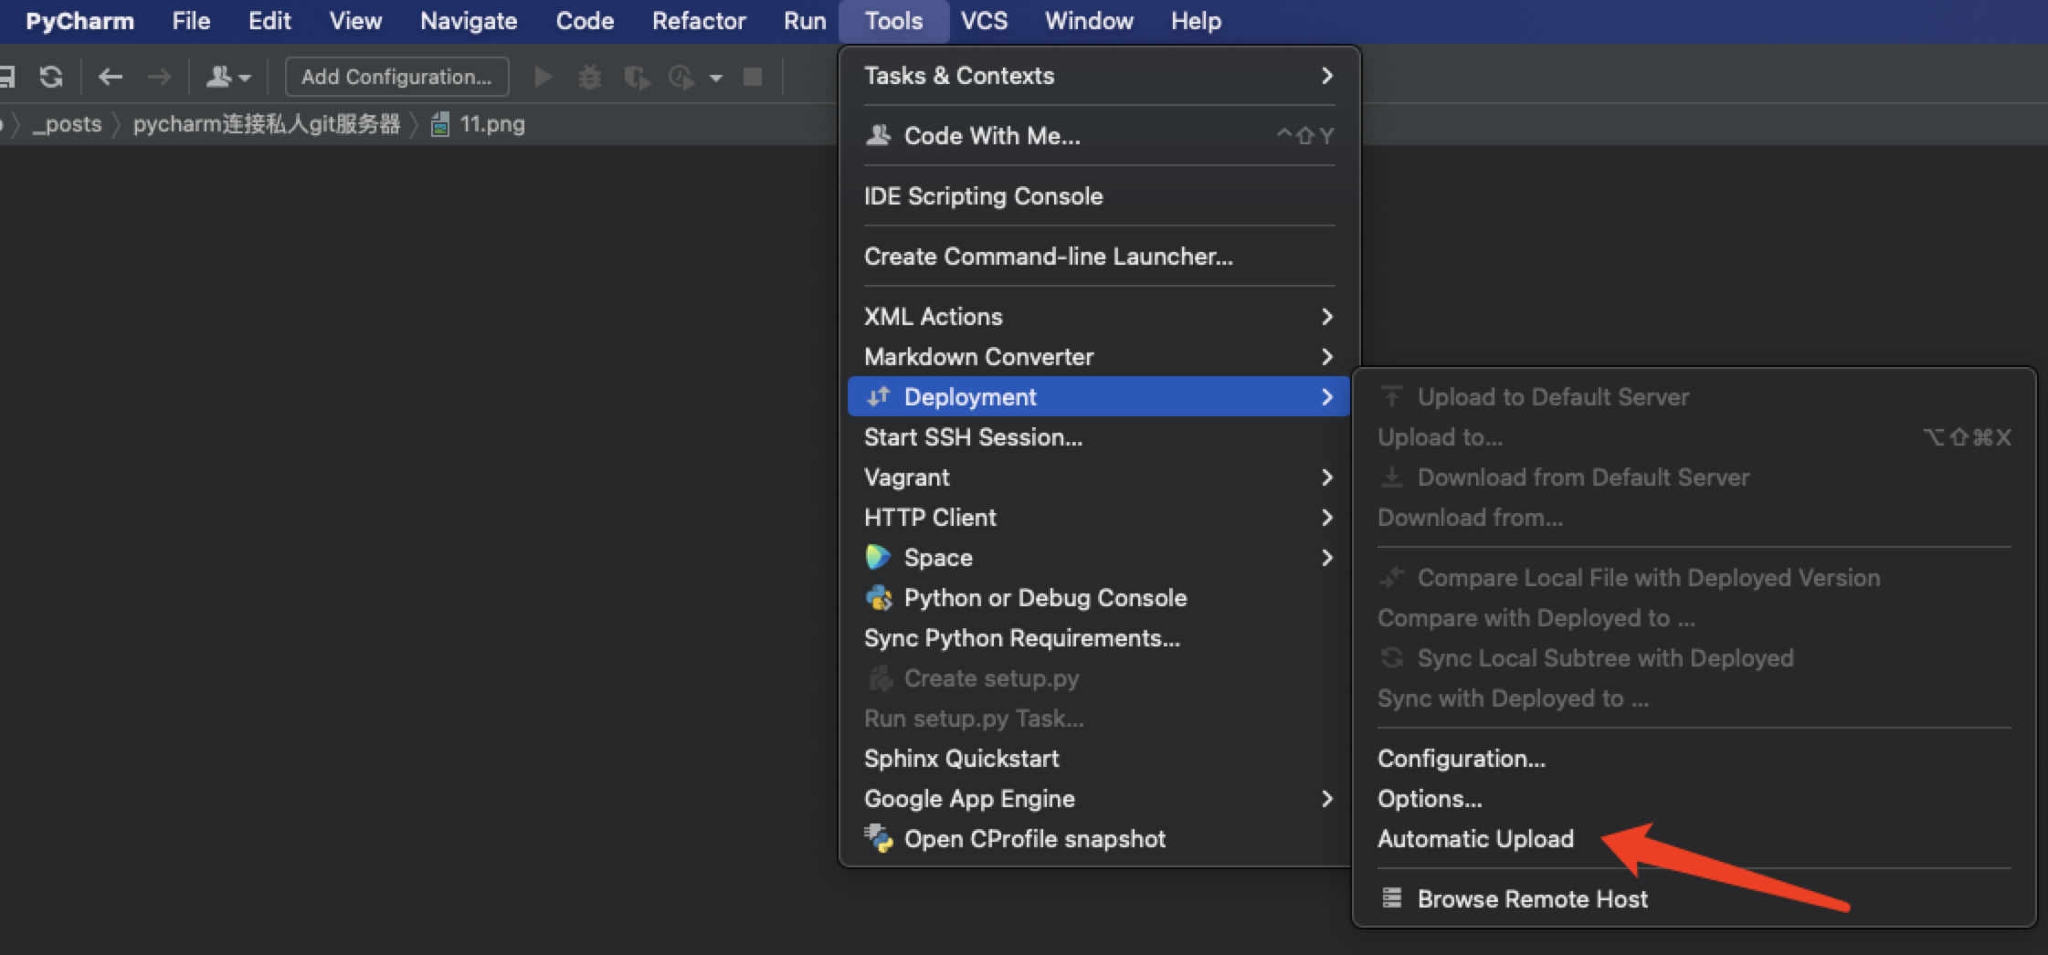The width and height of the screenshot is (2048, 955).
Task: Expand the HTTP Client submenu
Action: 1099,518
